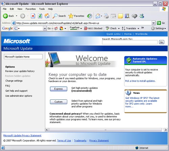
Task: Open the Translate dropdown arrow
Action: pos(138,29)
